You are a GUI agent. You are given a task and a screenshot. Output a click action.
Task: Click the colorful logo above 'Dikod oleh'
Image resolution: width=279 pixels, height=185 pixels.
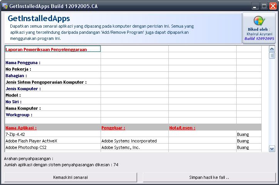(259, 21)
